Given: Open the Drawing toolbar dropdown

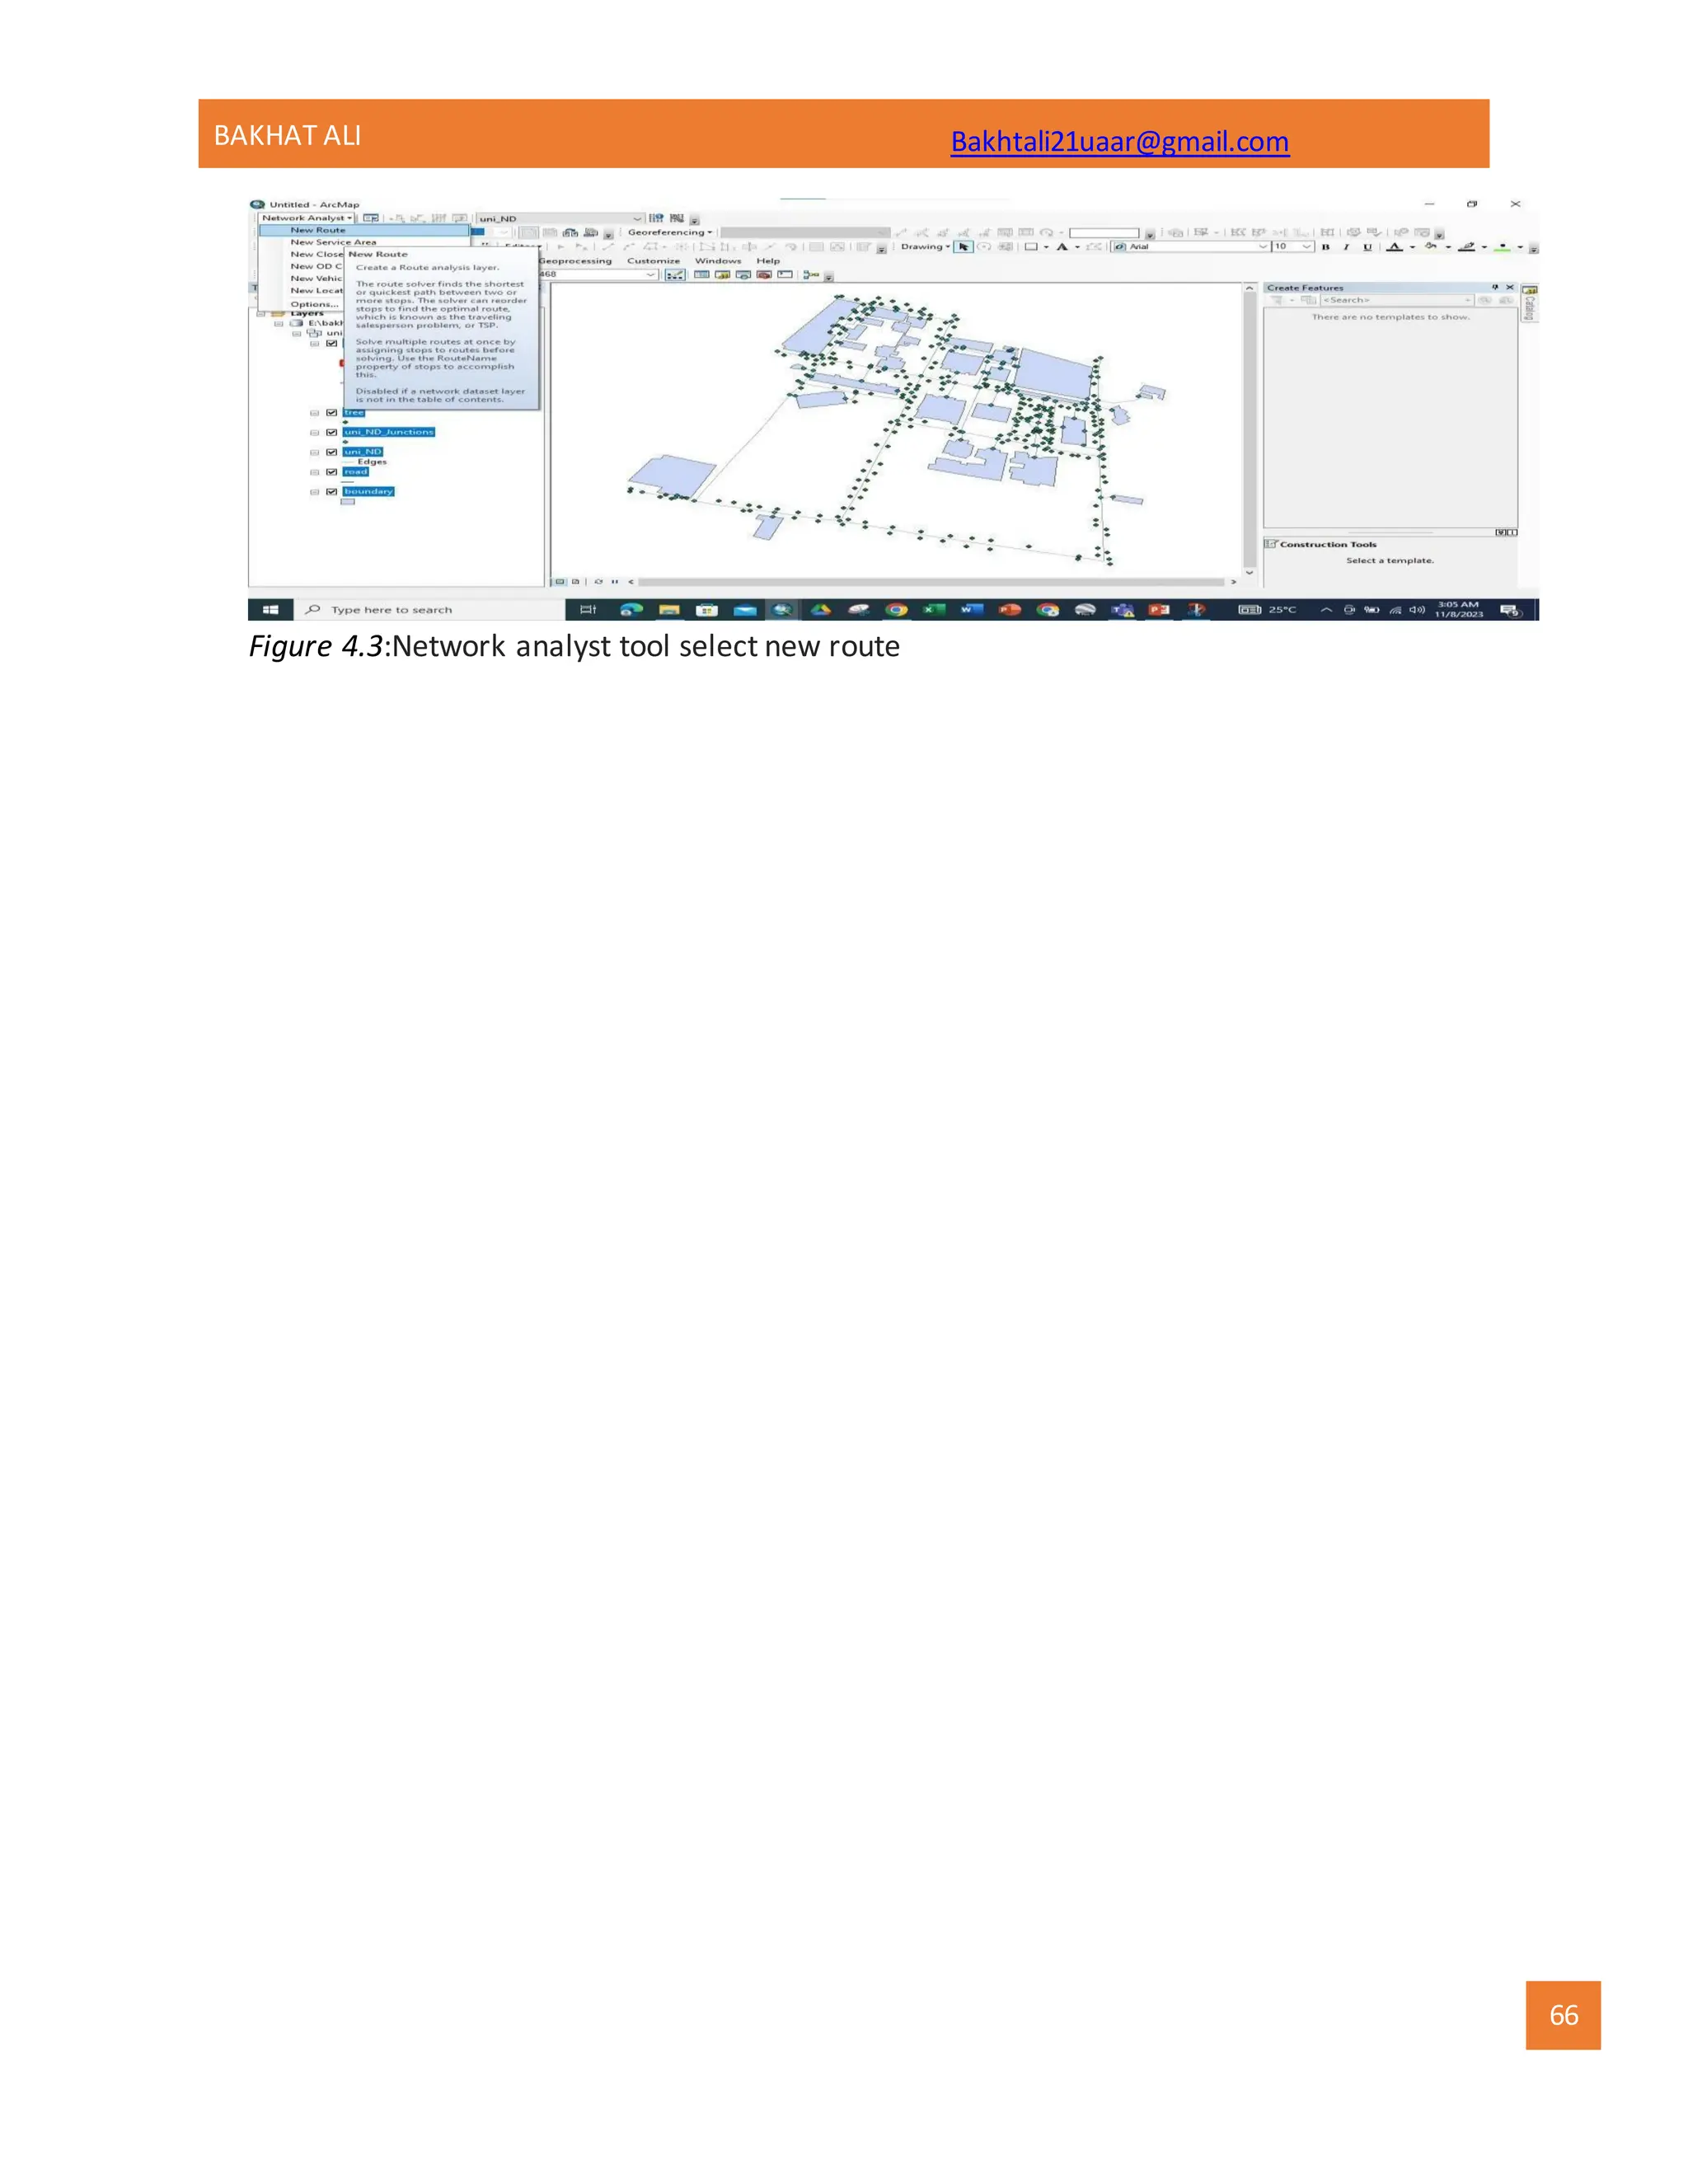Looking at the screenshot, I should click(x=926, y=247).
